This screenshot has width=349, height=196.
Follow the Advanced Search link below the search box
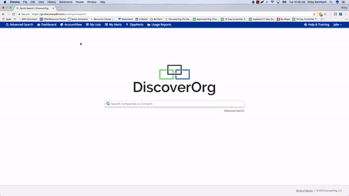[234, 111]
